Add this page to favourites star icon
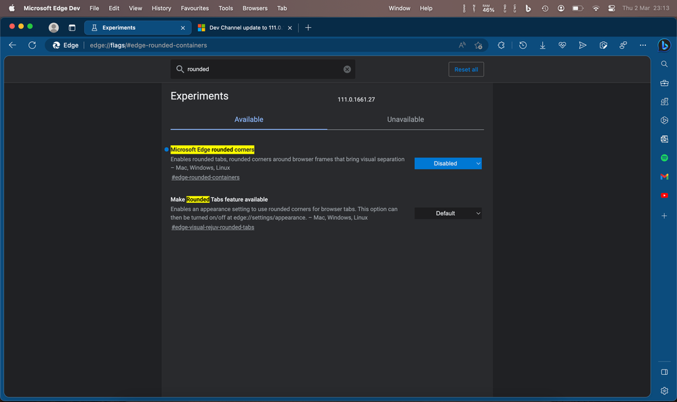The width and height of the screenshot is (677, 402). point(478,45)
